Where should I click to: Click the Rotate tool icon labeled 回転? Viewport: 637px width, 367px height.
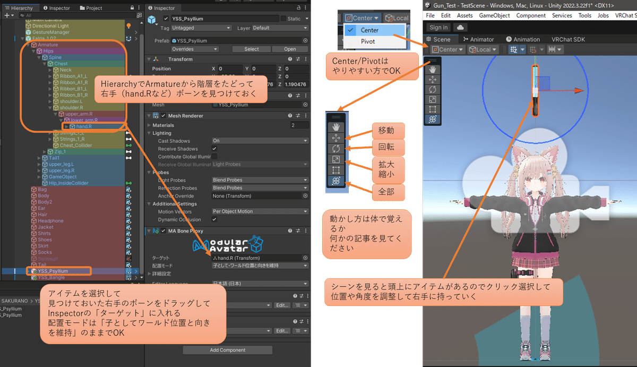pos(336,148)
